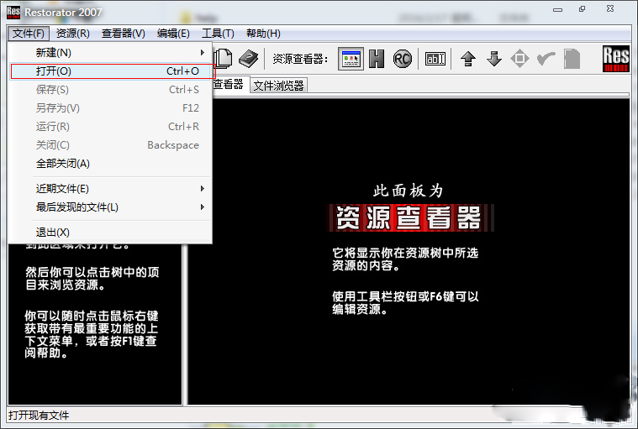Choose 退出(X) to exit the program
This screenshot has width=638, height=429.
point(53,233)
